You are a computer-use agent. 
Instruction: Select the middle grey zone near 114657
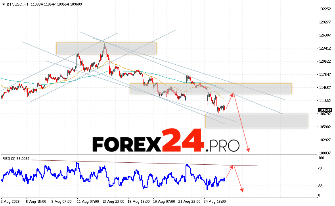point(210,89)
